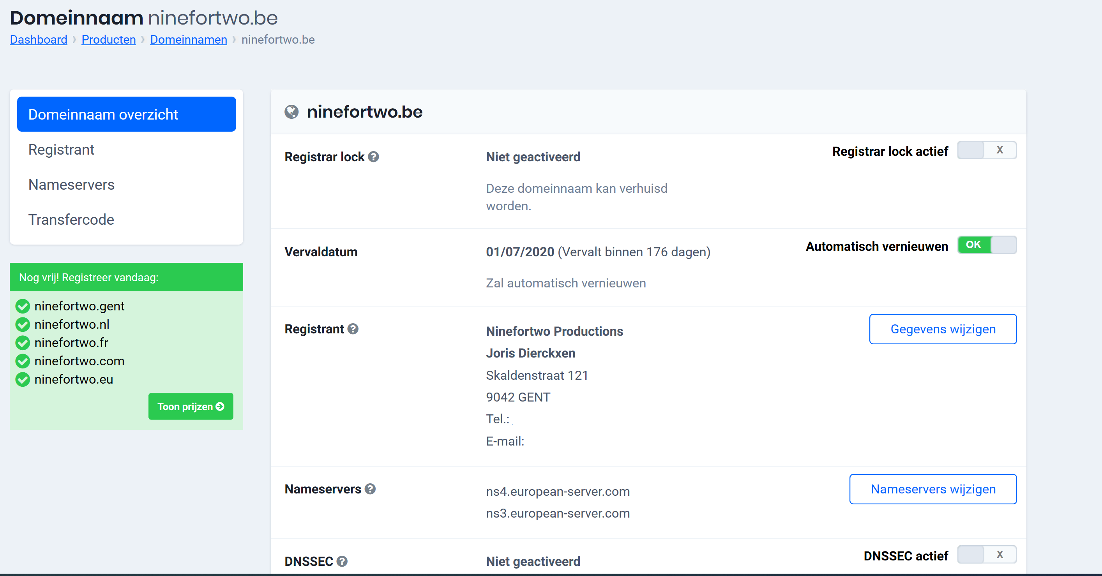This screenshot has height=576, width=1102.
Task: Click the green checkmark beside ninefortwo.com
Action: [x=23, y=361]
